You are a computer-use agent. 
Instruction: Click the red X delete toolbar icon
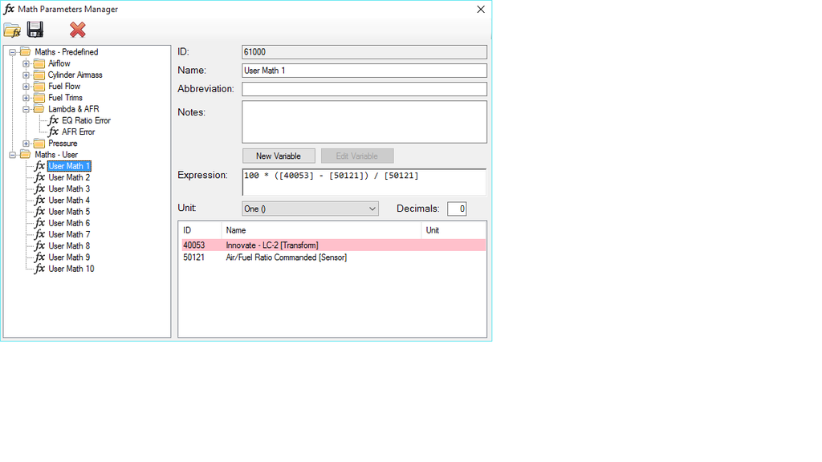tap(77, 29)
